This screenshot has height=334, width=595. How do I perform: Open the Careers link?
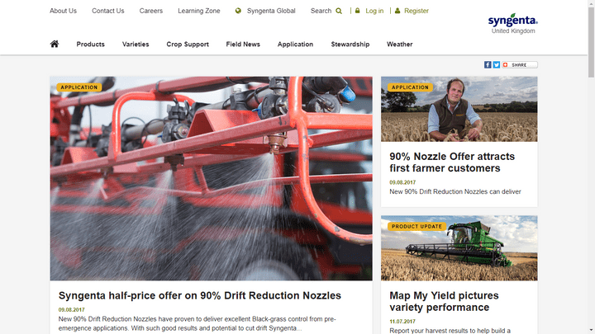(x=150, y=11)
